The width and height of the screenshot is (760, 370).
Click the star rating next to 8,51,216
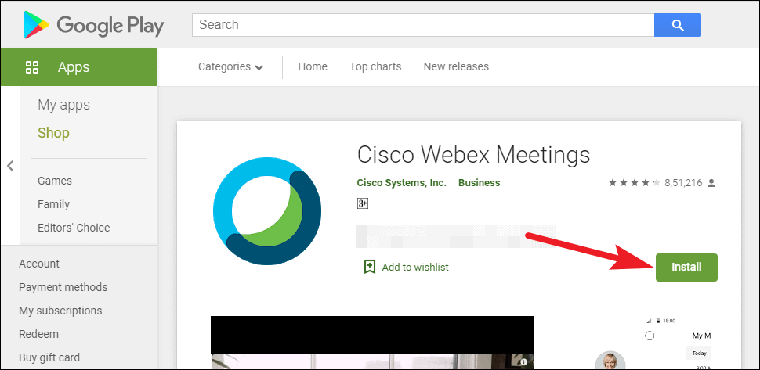point(635,183)
